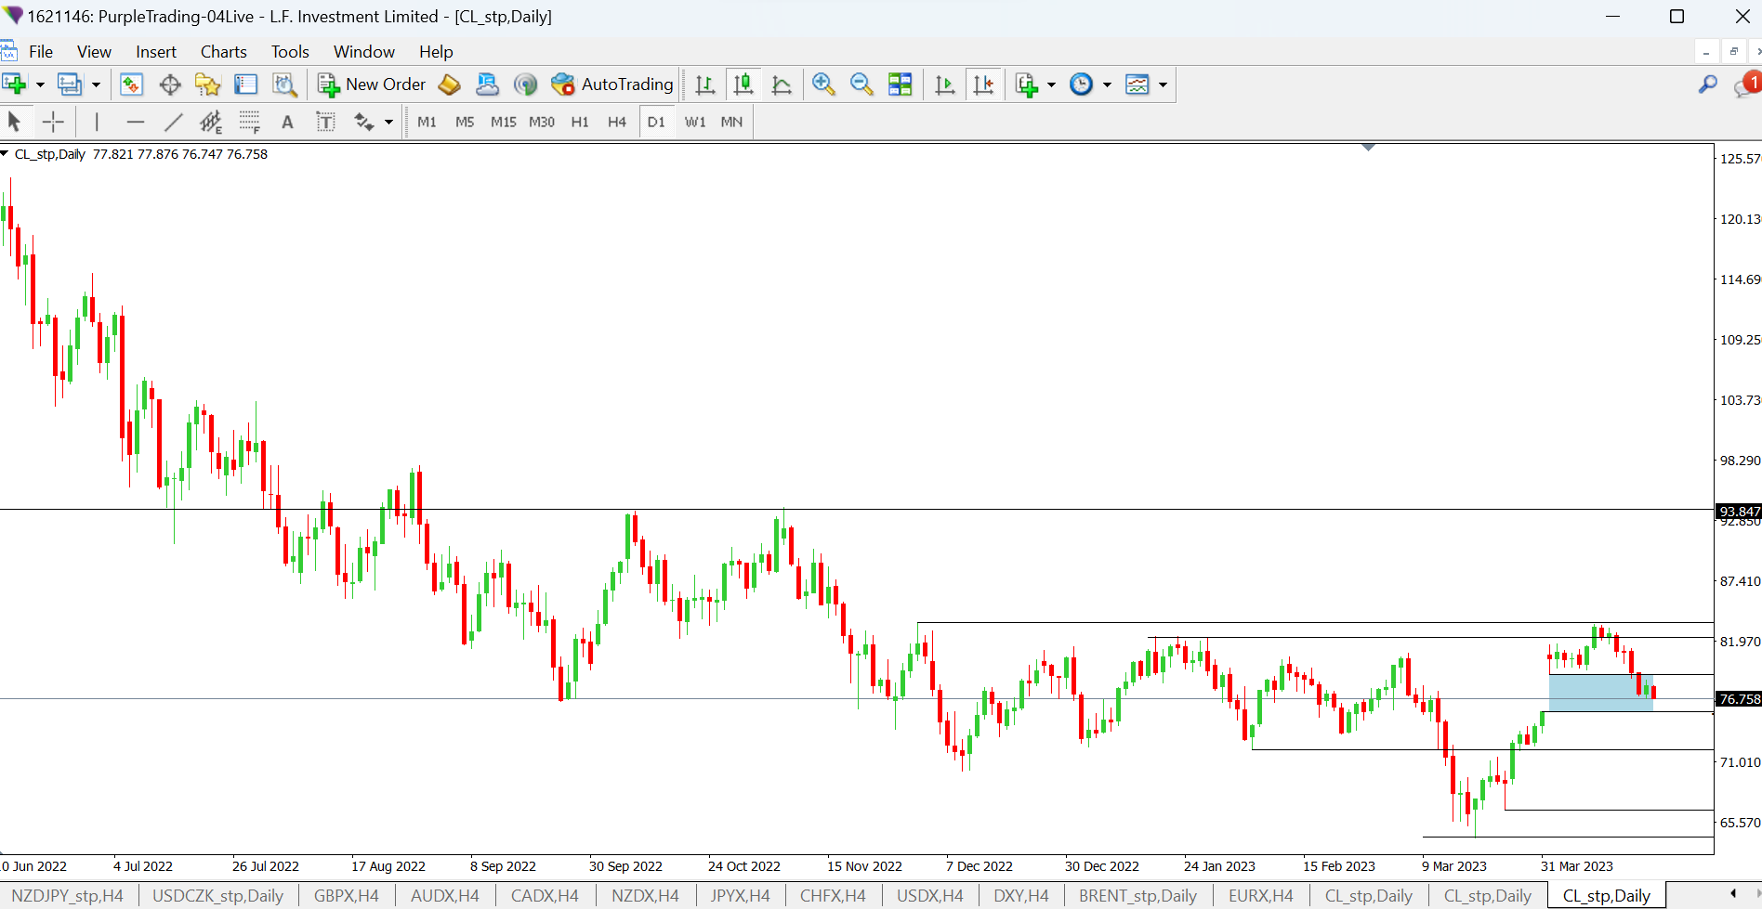Screen dimensions: 1762x909
Task: Select the D1 daily timeframe
Action: point(656,122)
